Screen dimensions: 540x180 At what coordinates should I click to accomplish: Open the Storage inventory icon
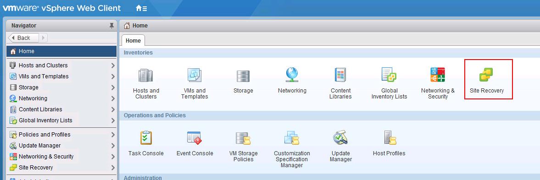[243, 76]
